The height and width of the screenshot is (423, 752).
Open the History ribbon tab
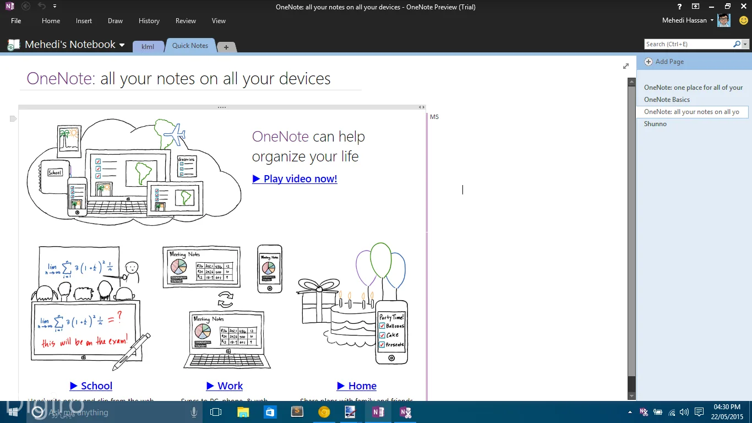pos(149,21)
